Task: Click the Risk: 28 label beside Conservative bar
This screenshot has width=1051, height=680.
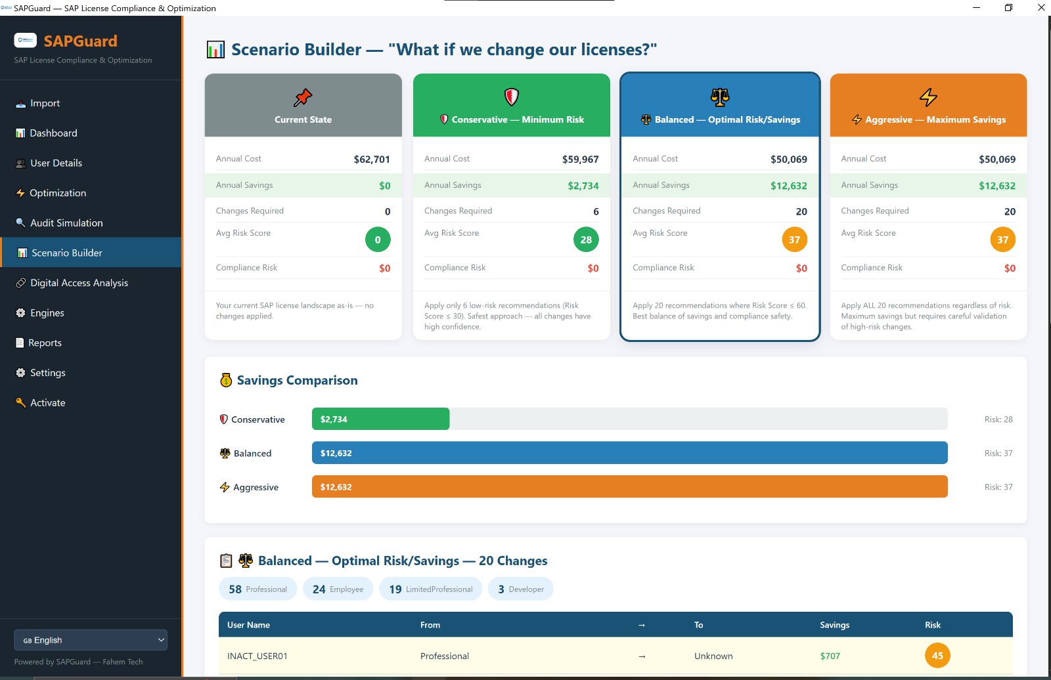Action: 998,419
